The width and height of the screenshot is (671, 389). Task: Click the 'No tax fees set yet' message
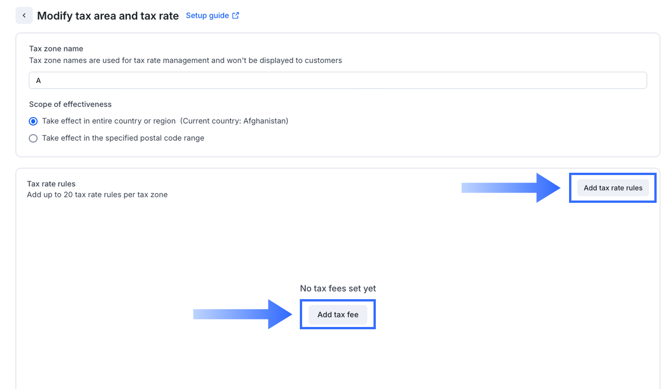pyautogui.click(x=338, y=289)
